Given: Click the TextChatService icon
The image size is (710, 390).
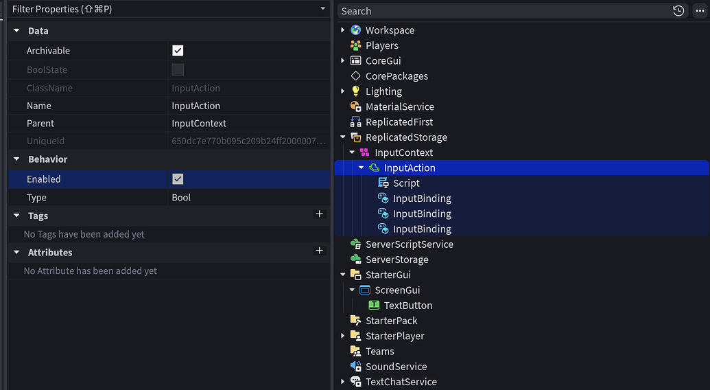Looking at the screenshot, I should pyautogui.click(x=356, y=382).
